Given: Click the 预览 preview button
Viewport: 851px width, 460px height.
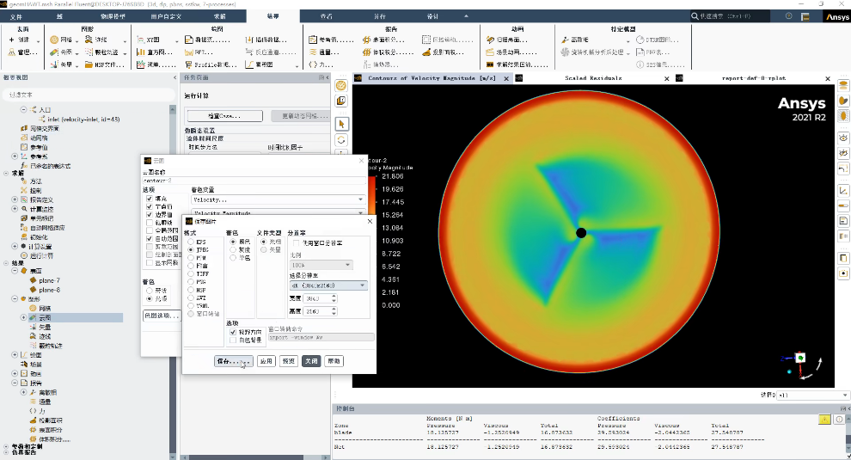Looking at the screenshot, I should tap(289, 361).
